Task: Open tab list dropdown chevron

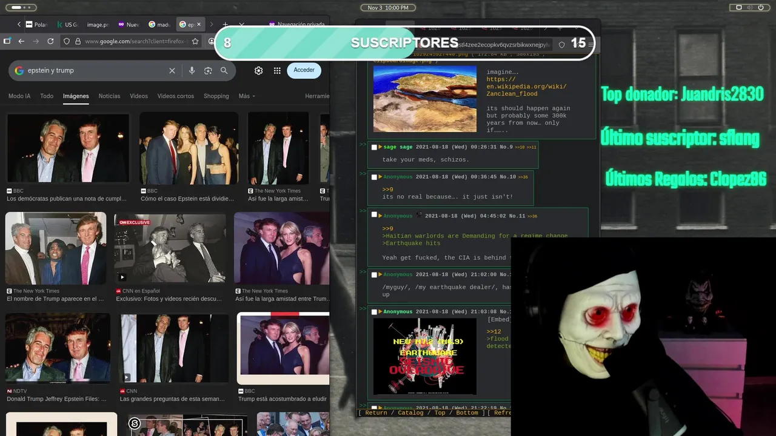Action: [241, 25]
